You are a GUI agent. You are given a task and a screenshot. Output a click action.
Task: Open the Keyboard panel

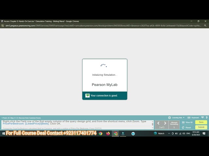pos(193,118)
